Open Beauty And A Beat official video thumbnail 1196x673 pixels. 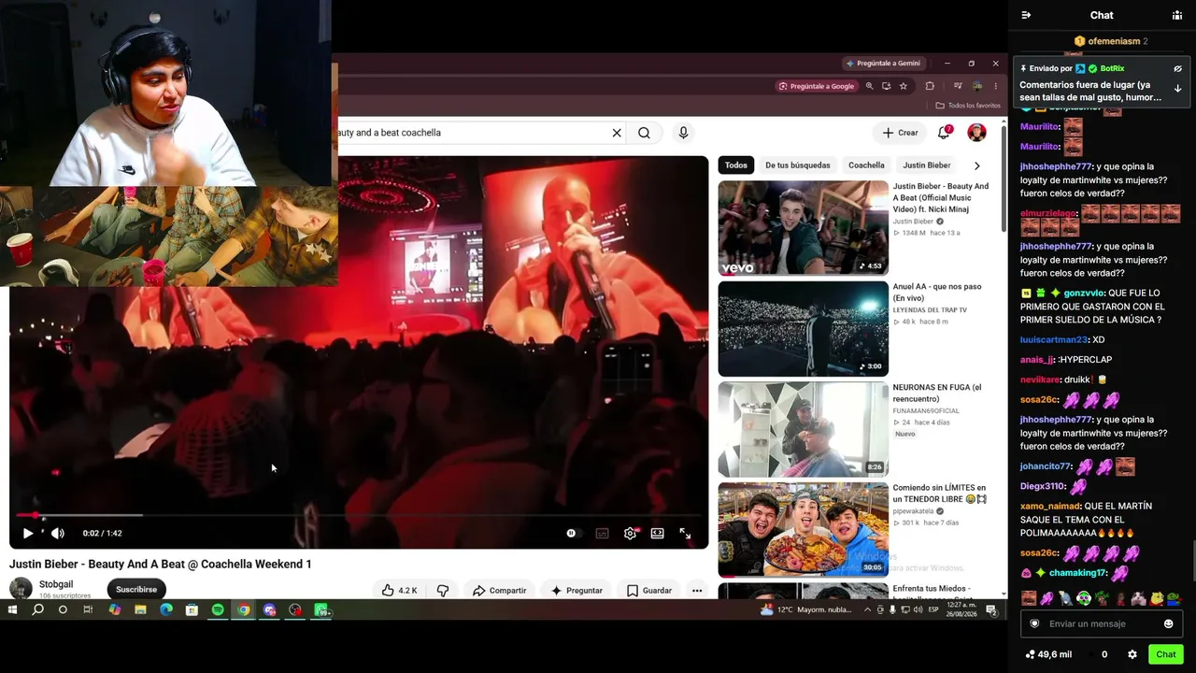pos(803,227)
